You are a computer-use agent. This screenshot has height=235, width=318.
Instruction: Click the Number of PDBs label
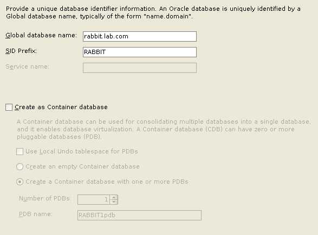[44, 198]
